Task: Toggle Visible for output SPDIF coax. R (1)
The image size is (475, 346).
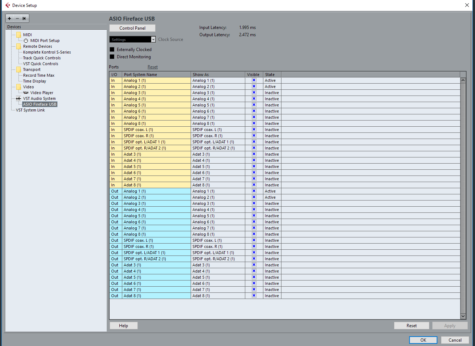Action: pyautogui.click(x=254, y=246)
